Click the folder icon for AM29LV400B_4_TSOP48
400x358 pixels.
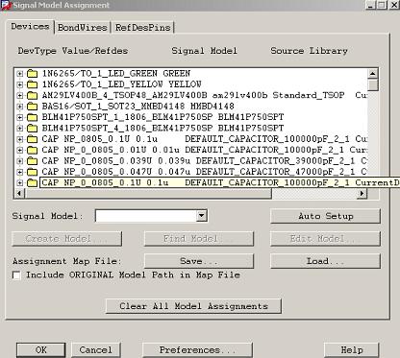pos(32,95)
